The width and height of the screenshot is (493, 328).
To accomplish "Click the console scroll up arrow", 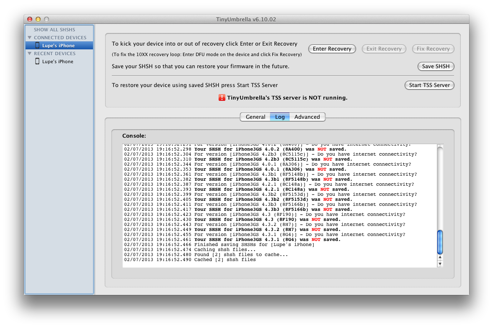I will pos(440,257).
